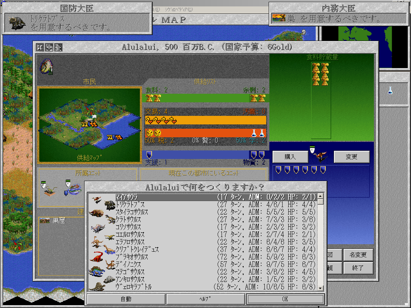This screenshot has height=308, width=411.
Task: Select アンキロサウルス row
Action: 215,279
